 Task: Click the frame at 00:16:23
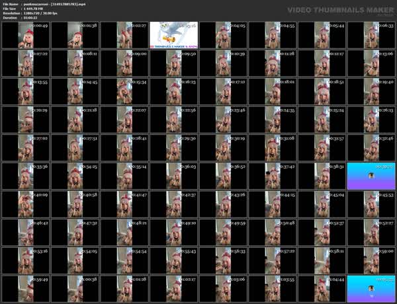(x=173, y=91)
